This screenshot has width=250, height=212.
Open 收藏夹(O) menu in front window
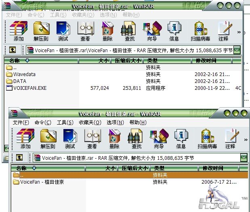click(90, 123)
